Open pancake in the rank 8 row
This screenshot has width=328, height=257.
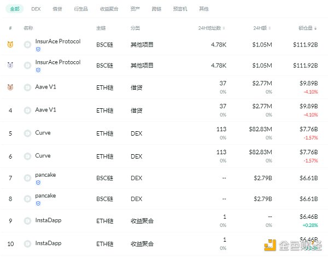(x=45, y=195)
